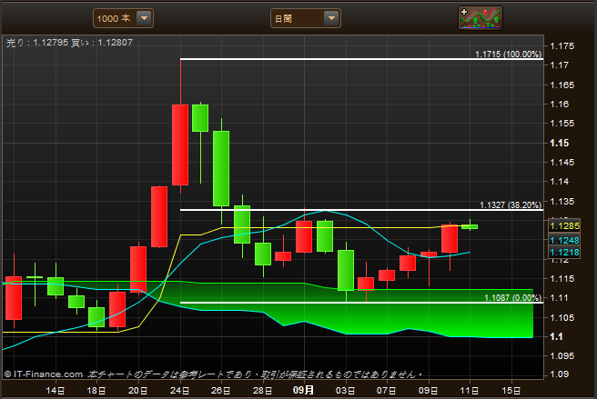Click the 14日 date axis label

[x=56, y=391]
